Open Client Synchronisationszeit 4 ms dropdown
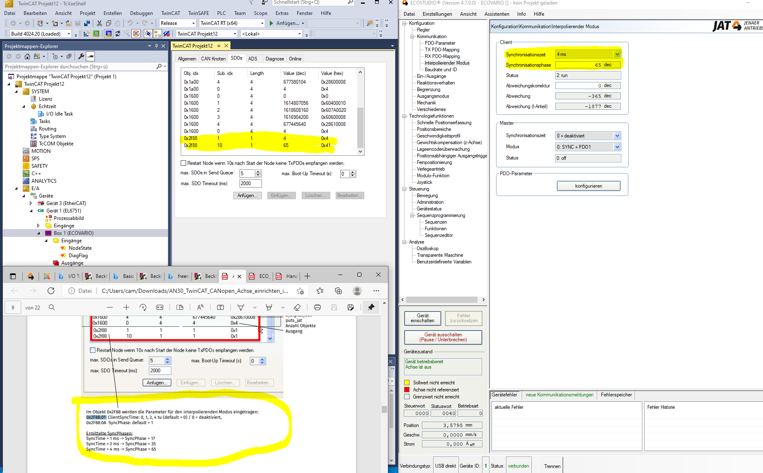This screenshot has height=473, width=763. [x=617, y=54]
